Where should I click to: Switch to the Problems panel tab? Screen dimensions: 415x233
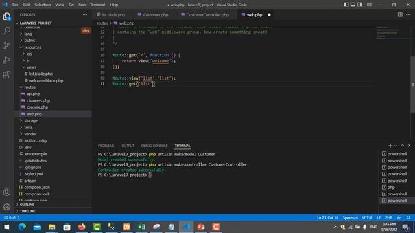point(106,146)
